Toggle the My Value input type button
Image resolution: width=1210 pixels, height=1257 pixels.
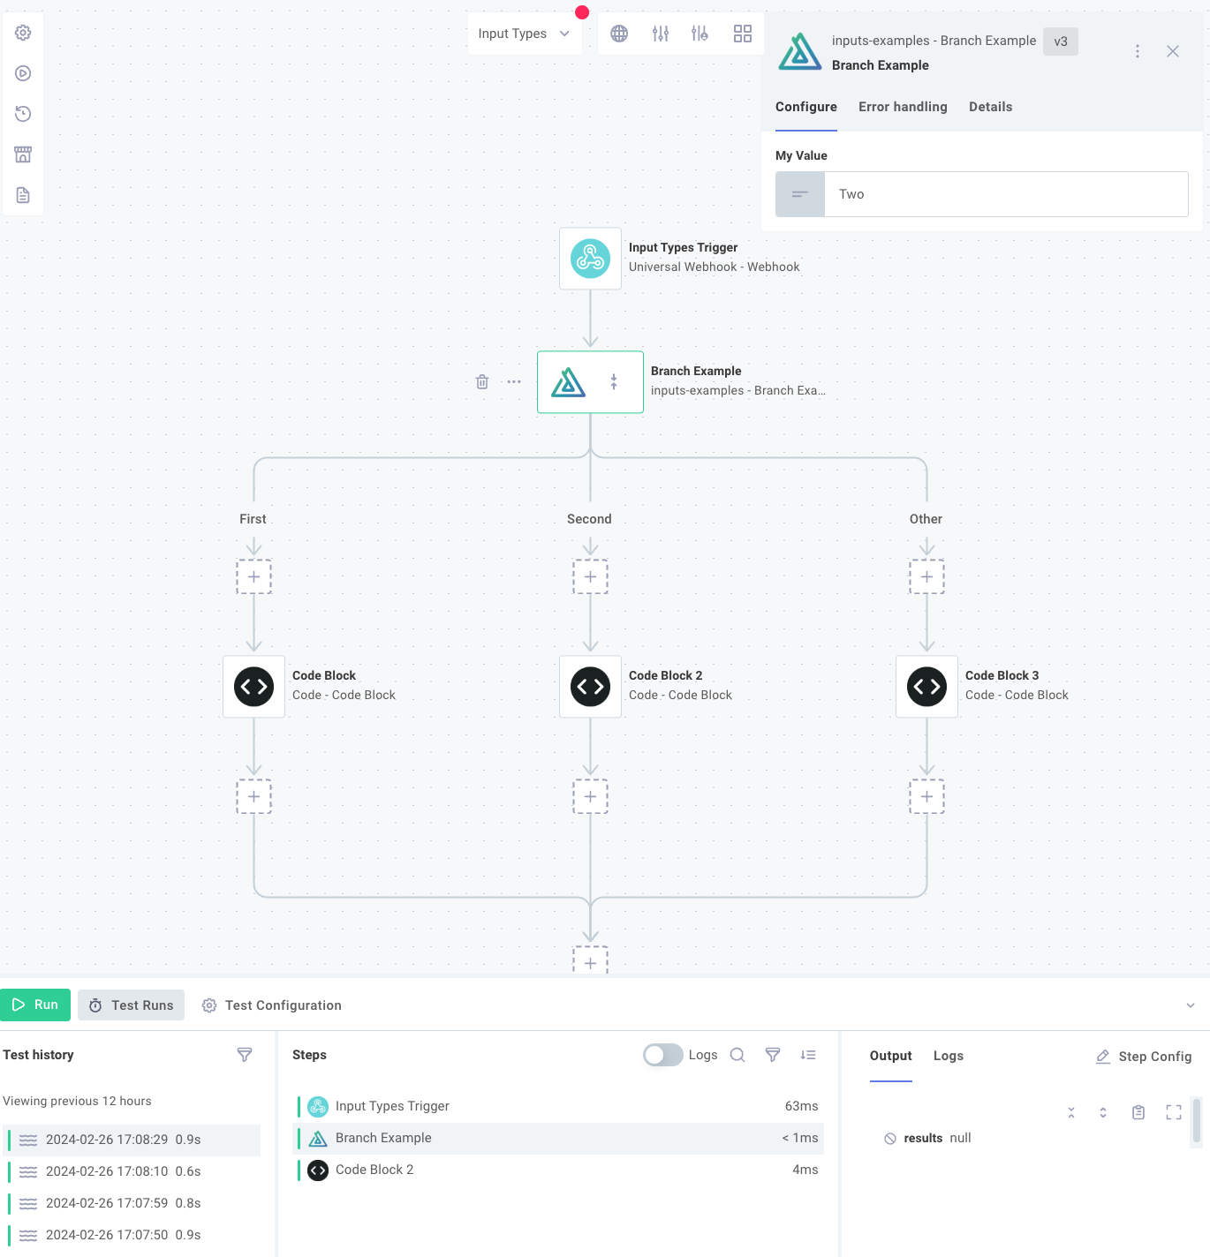pos(799,194)
